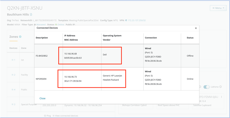This screenshot has height=118, width=230.
Task: Click the add icon next to Zones
Action: pos(20,37)
